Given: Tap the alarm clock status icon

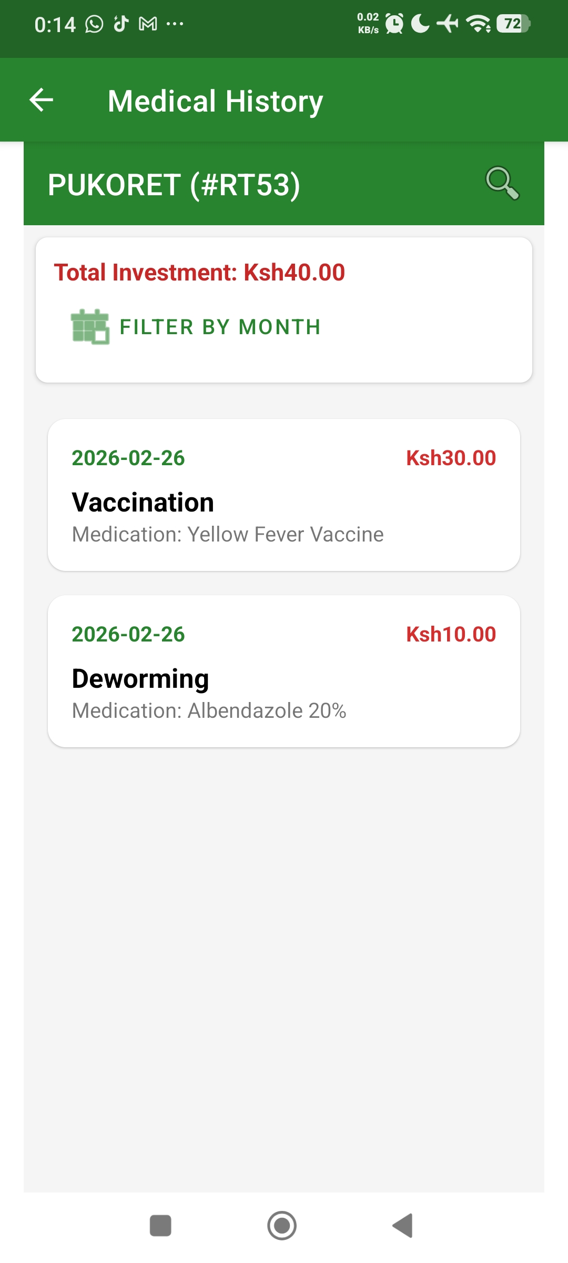Looking at the screenshot, I should pos(394,24).
